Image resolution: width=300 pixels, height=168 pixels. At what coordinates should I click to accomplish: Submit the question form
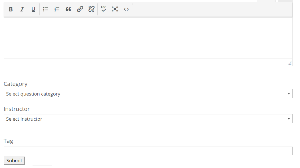(x=14, y=161)
